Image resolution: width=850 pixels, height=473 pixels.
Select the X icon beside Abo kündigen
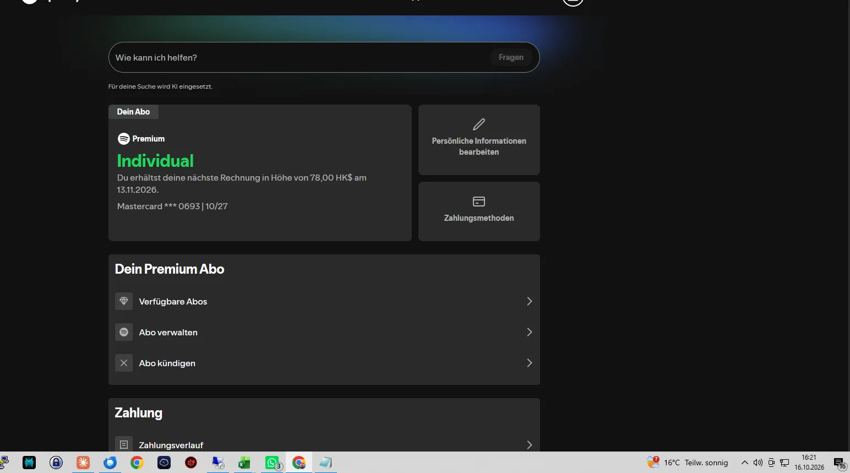click(x=124, y=363)
